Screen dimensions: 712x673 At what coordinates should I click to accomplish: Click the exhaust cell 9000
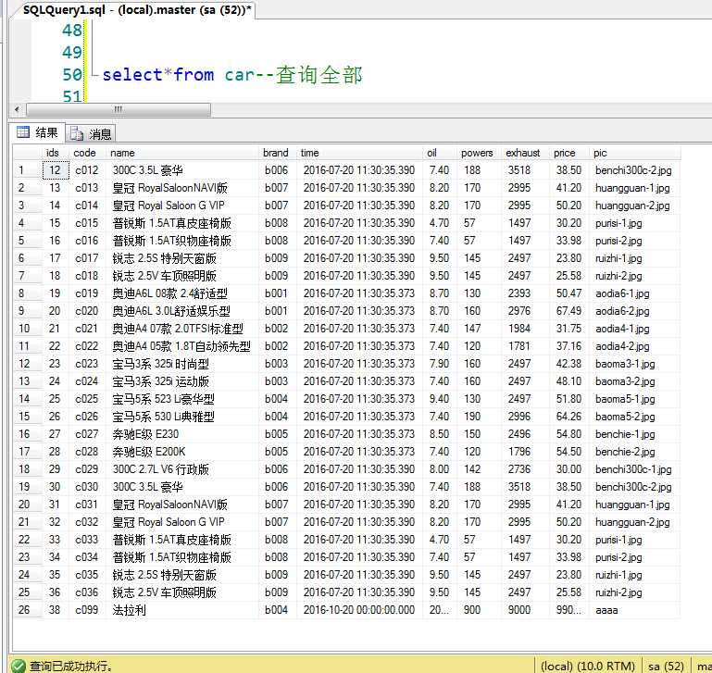[x=525, y=610]
